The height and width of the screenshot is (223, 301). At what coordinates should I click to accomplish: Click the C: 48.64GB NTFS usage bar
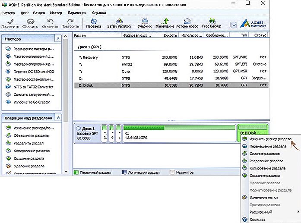click(179, 128)
